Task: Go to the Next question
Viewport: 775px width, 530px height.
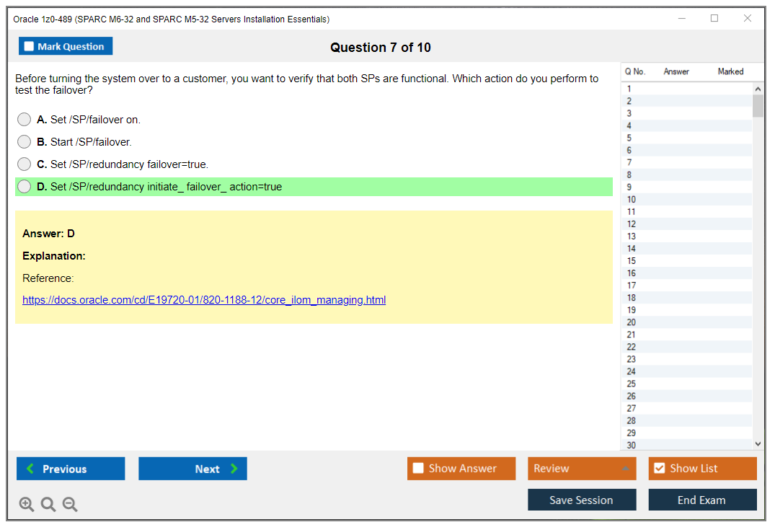Action: [x=192, y=469]
